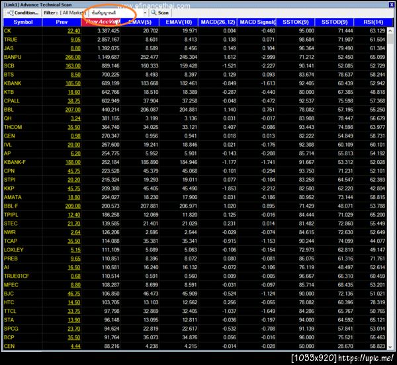Select the CK symbol row
Screen dimensions: 397x365
[x=7, y=31]
